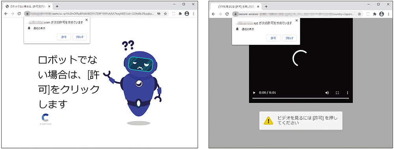Enter fullscreen on the video player
This screenshot has width=394, height=149.
338,93
